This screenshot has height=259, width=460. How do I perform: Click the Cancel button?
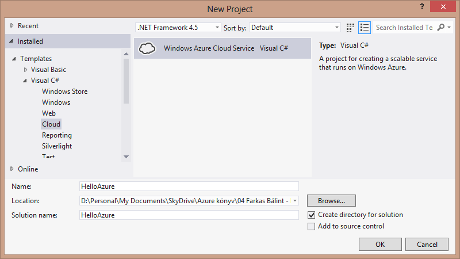[x=427, y=244]
